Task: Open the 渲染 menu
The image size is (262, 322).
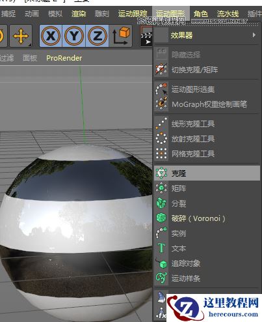Action: click(79, 14)
